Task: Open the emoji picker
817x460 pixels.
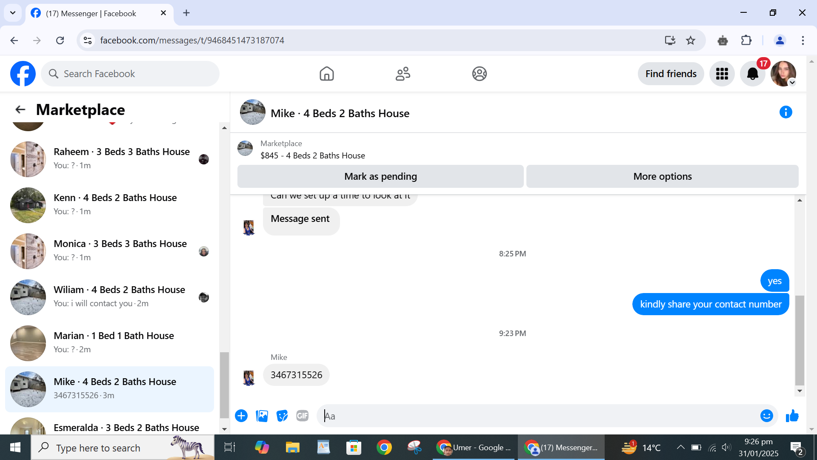Action: pyautogui.click(x=766, y=416)
